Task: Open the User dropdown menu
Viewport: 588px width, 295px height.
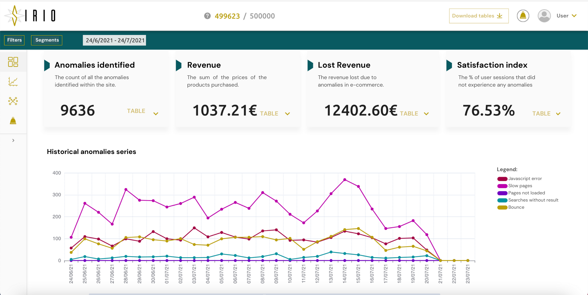Action: click(566, 16)
